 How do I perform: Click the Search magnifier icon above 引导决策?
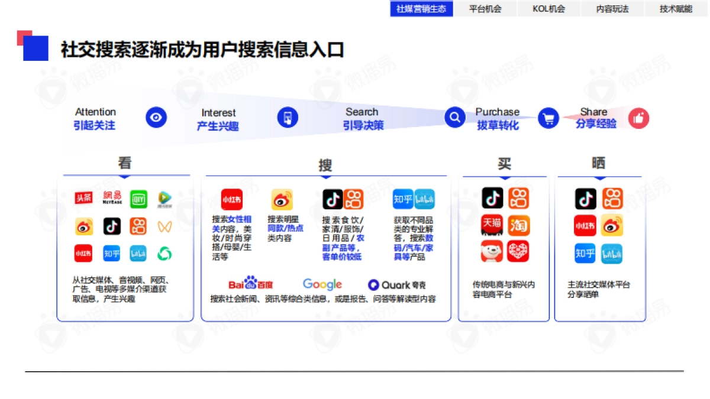(x=454, y=118)
